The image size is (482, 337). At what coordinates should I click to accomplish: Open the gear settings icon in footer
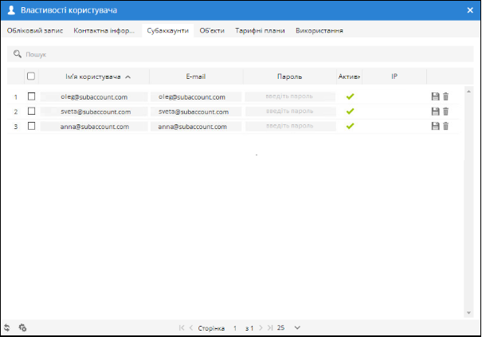click(x=22, y=327)
